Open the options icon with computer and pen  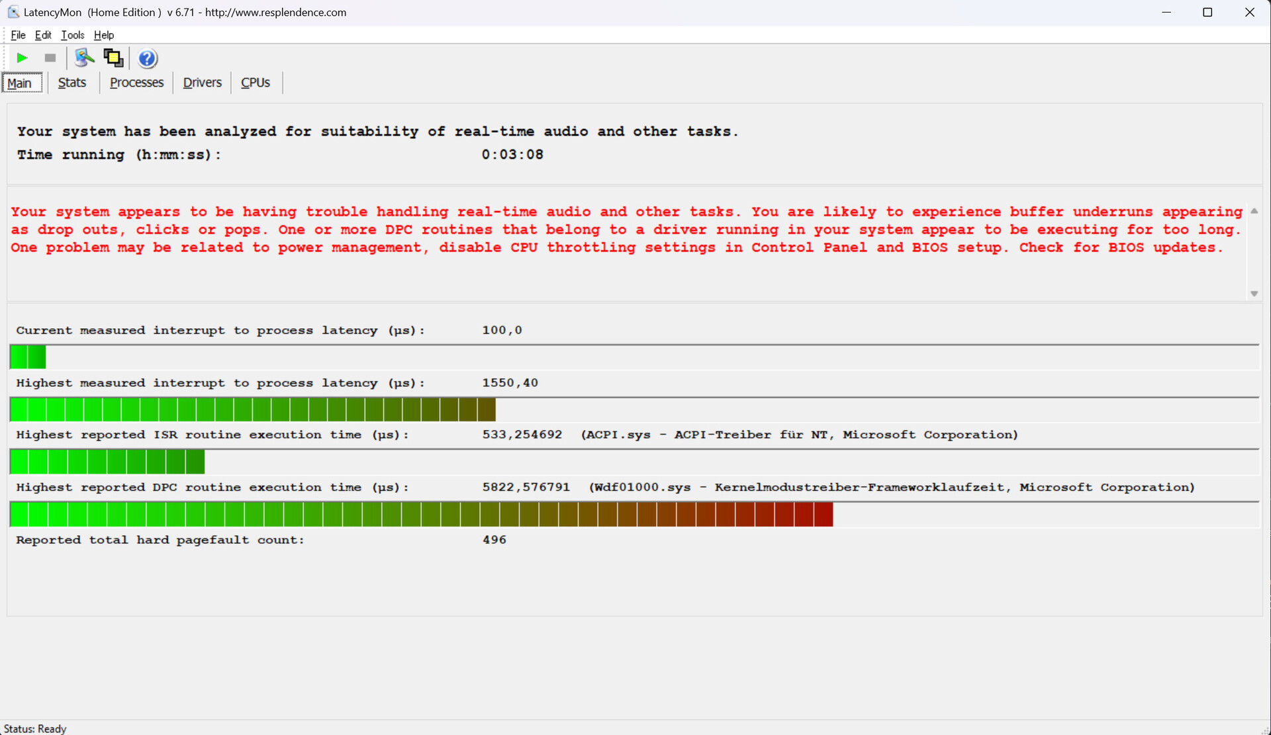tap(84, 58)
